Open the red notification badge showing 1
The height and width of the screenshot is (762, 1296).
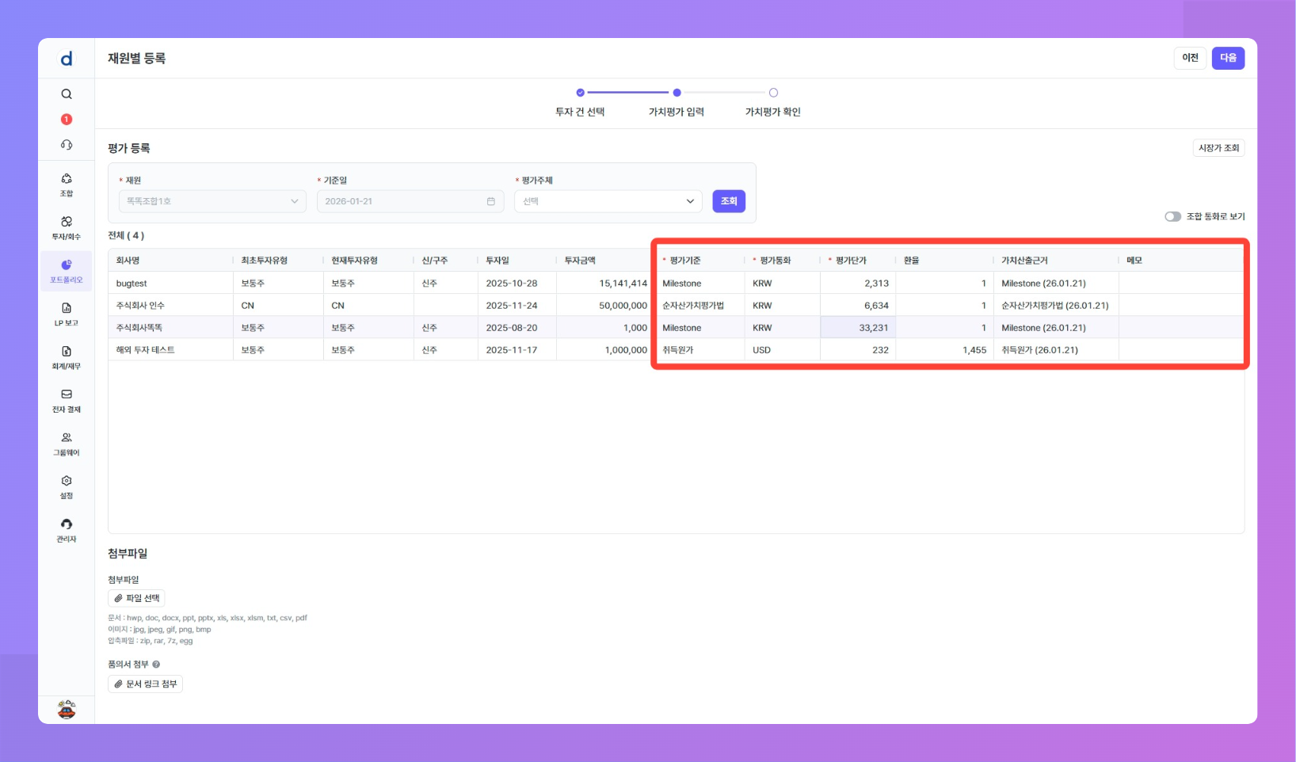[67, 120]
